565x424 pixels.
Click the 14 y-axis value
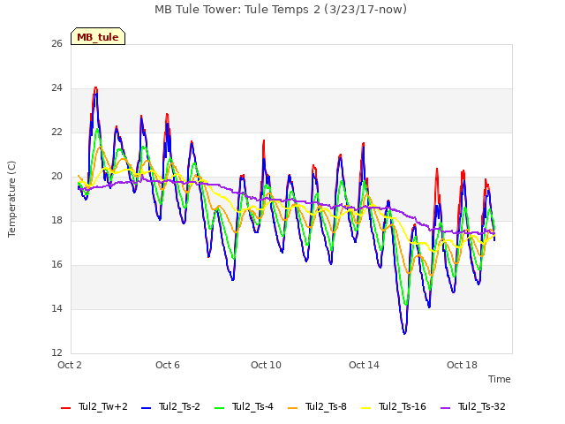click(x=56, y=308)
